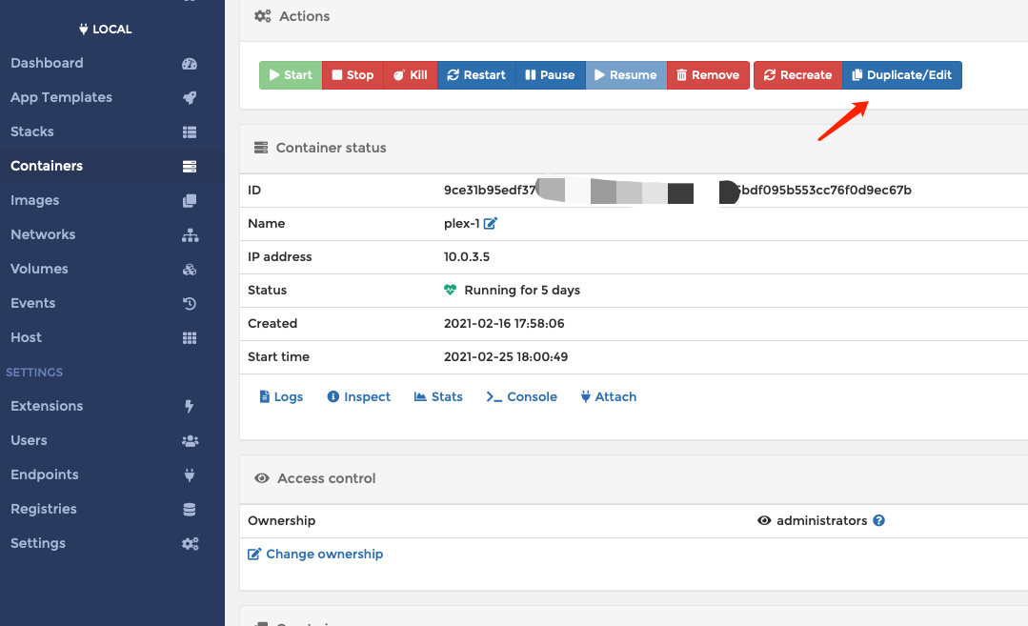Click the Dashboard gauge icon in sidebar
This screenshot has width=1028, height=626.
tap(190, 64)
